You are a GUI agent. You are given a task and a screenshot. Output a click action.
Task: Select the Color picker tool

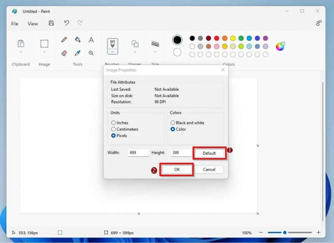point(77,52)
